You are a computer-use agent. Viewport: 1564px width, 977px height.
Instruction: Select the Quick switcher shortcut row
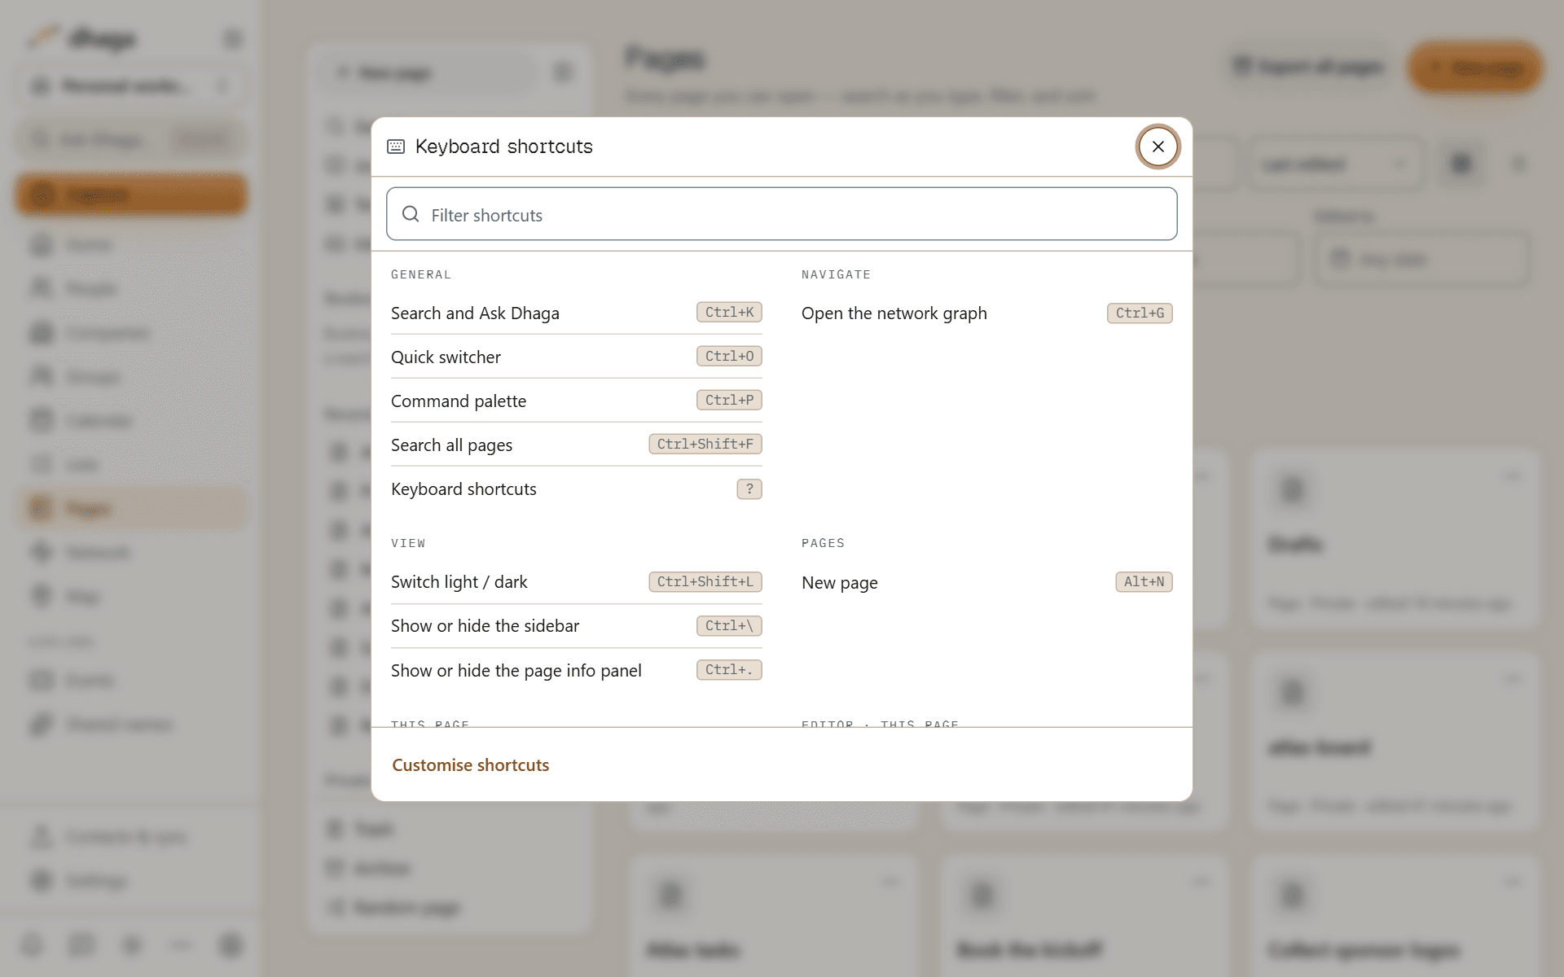click(576, 357)
